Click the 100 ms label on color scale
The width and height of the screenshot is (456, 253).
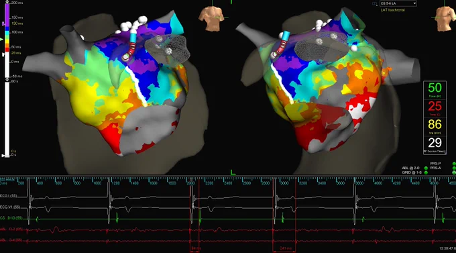17,32
